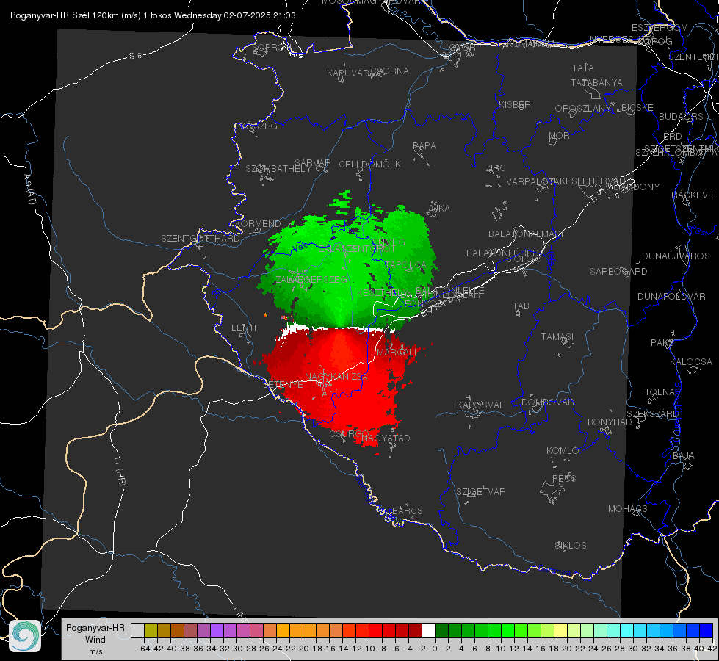Click the BALATONALMADI city label

point(526,234)
